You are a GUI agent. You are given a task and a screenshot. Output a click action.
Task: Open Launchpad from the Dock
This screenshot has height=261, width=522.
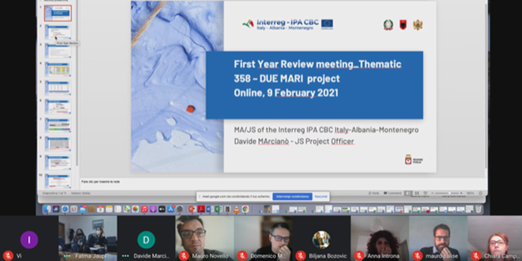coord(74,209)
